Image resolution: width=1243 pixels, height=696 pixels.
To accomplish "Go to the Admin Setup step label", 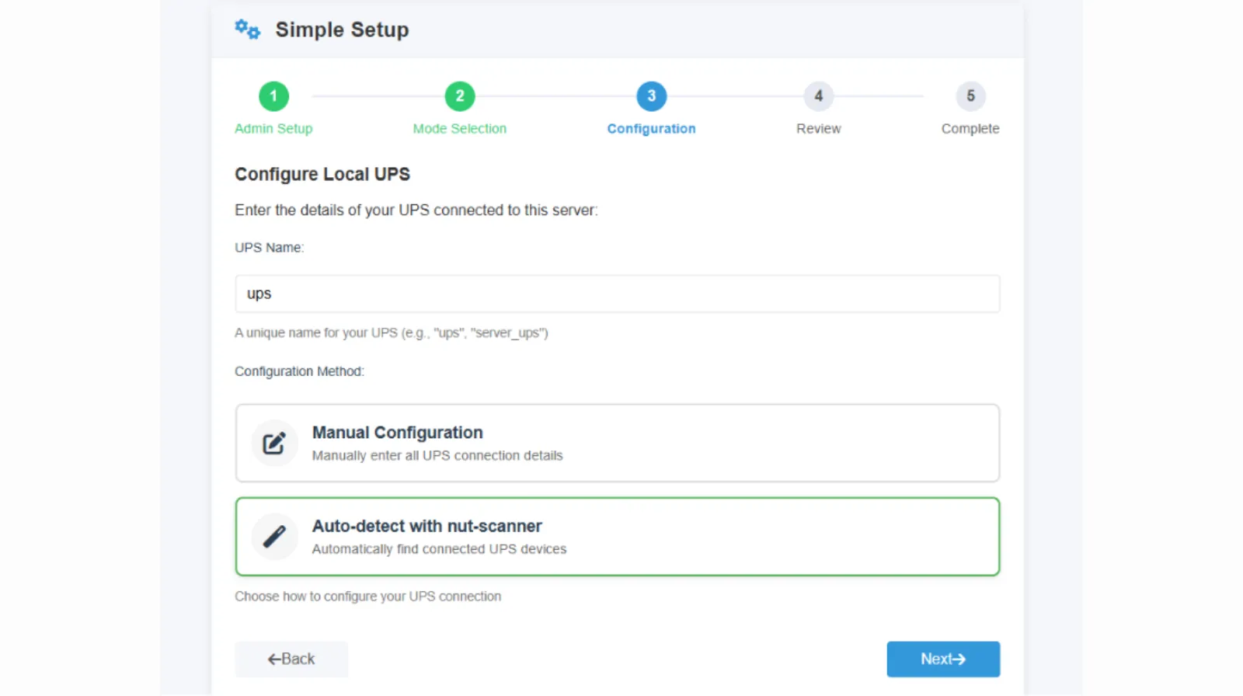I will click(273, 129).
